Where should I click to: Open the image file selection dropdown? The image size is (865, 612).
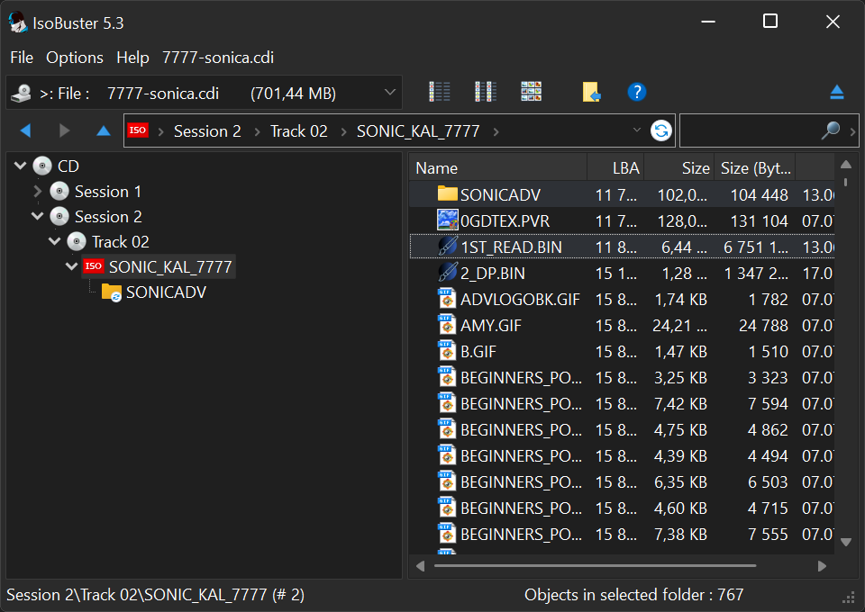click(x=390, y=92)
